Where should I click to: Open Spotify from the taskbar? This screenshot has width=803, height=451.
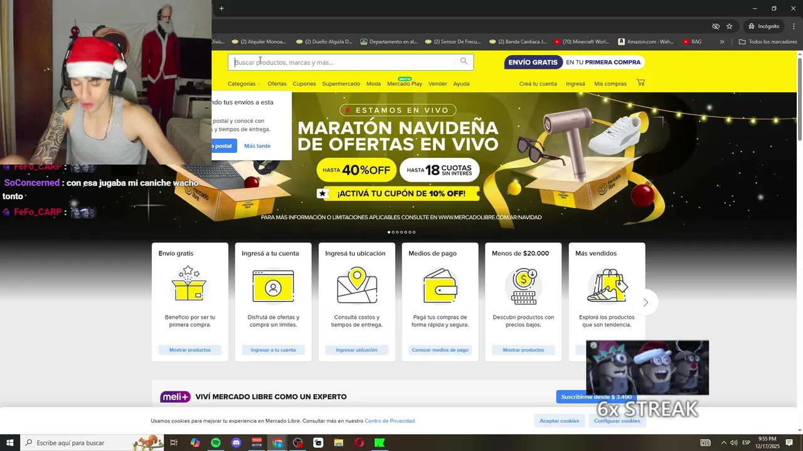point(216,443)
